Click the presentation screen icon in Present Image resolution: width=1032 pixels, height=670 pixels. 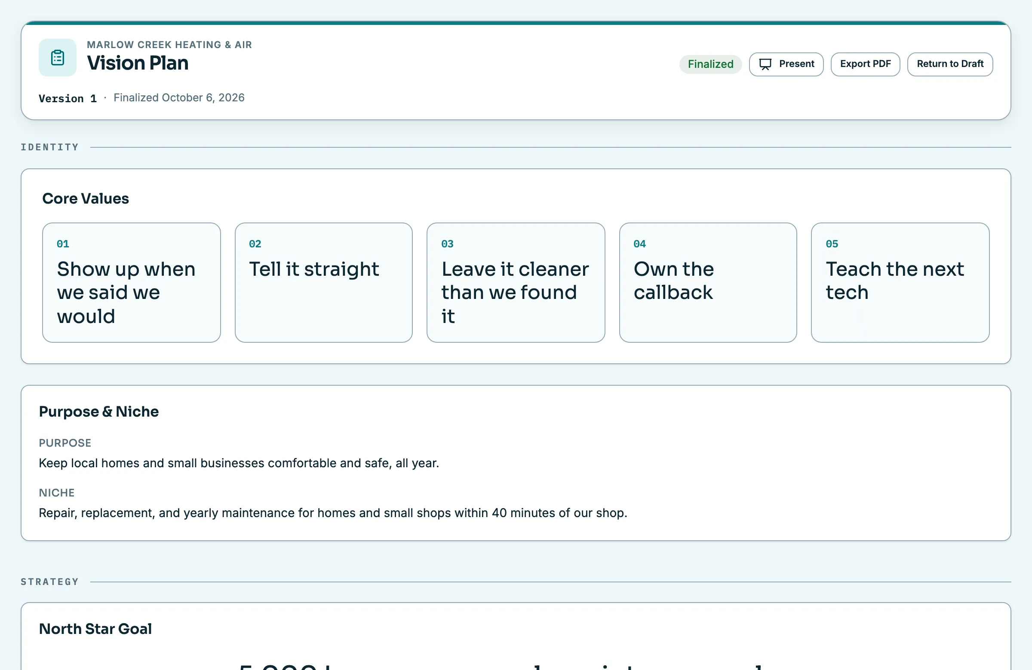765,64
